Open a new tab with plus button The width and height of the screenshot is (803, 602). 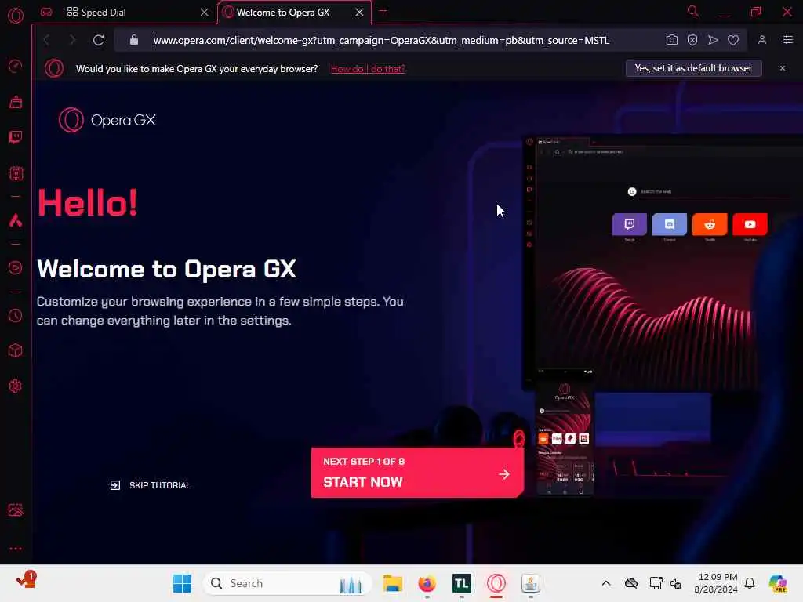pyautogui.click(x=383, y=11)
